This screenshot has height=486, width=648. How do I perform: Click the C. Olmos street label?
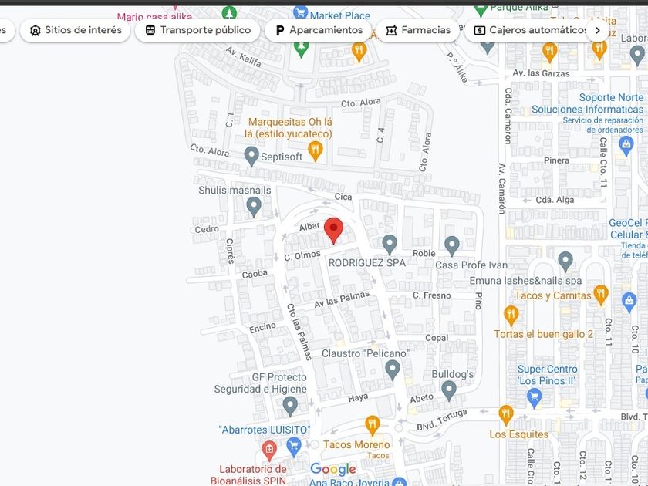coord(302,255)
